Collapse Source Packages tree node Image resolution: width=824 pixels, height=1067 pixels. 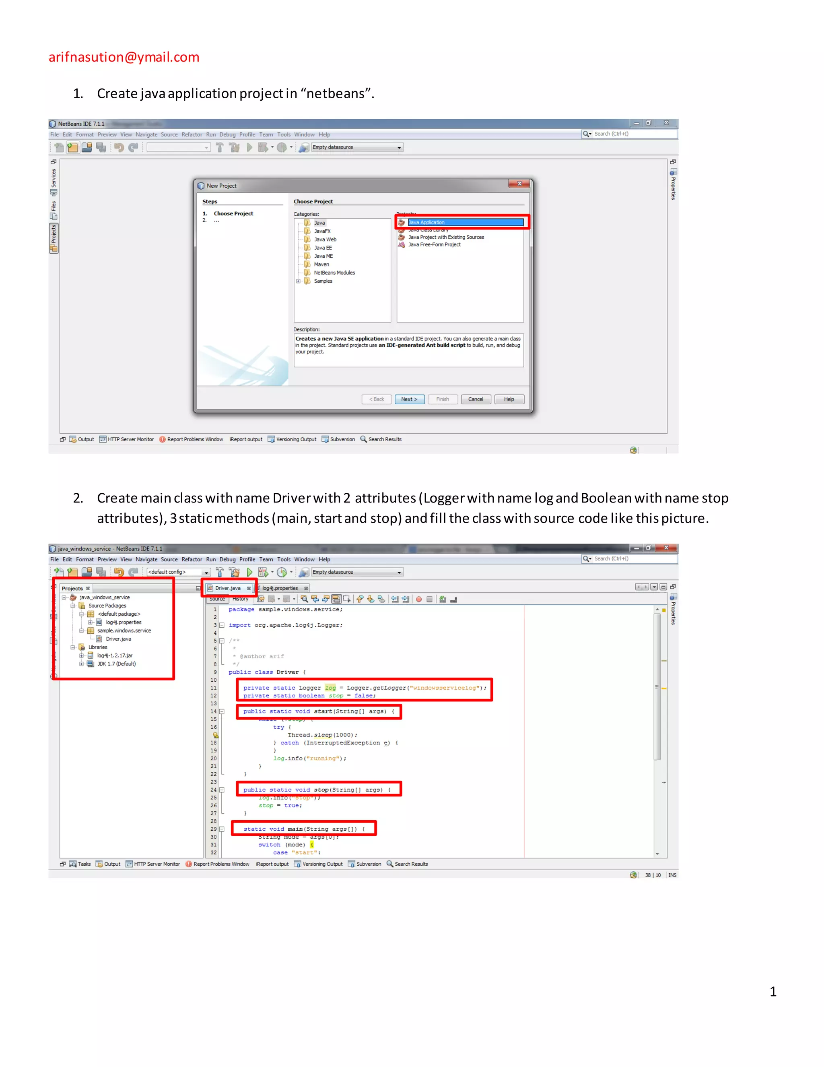(x=73, y=606)
